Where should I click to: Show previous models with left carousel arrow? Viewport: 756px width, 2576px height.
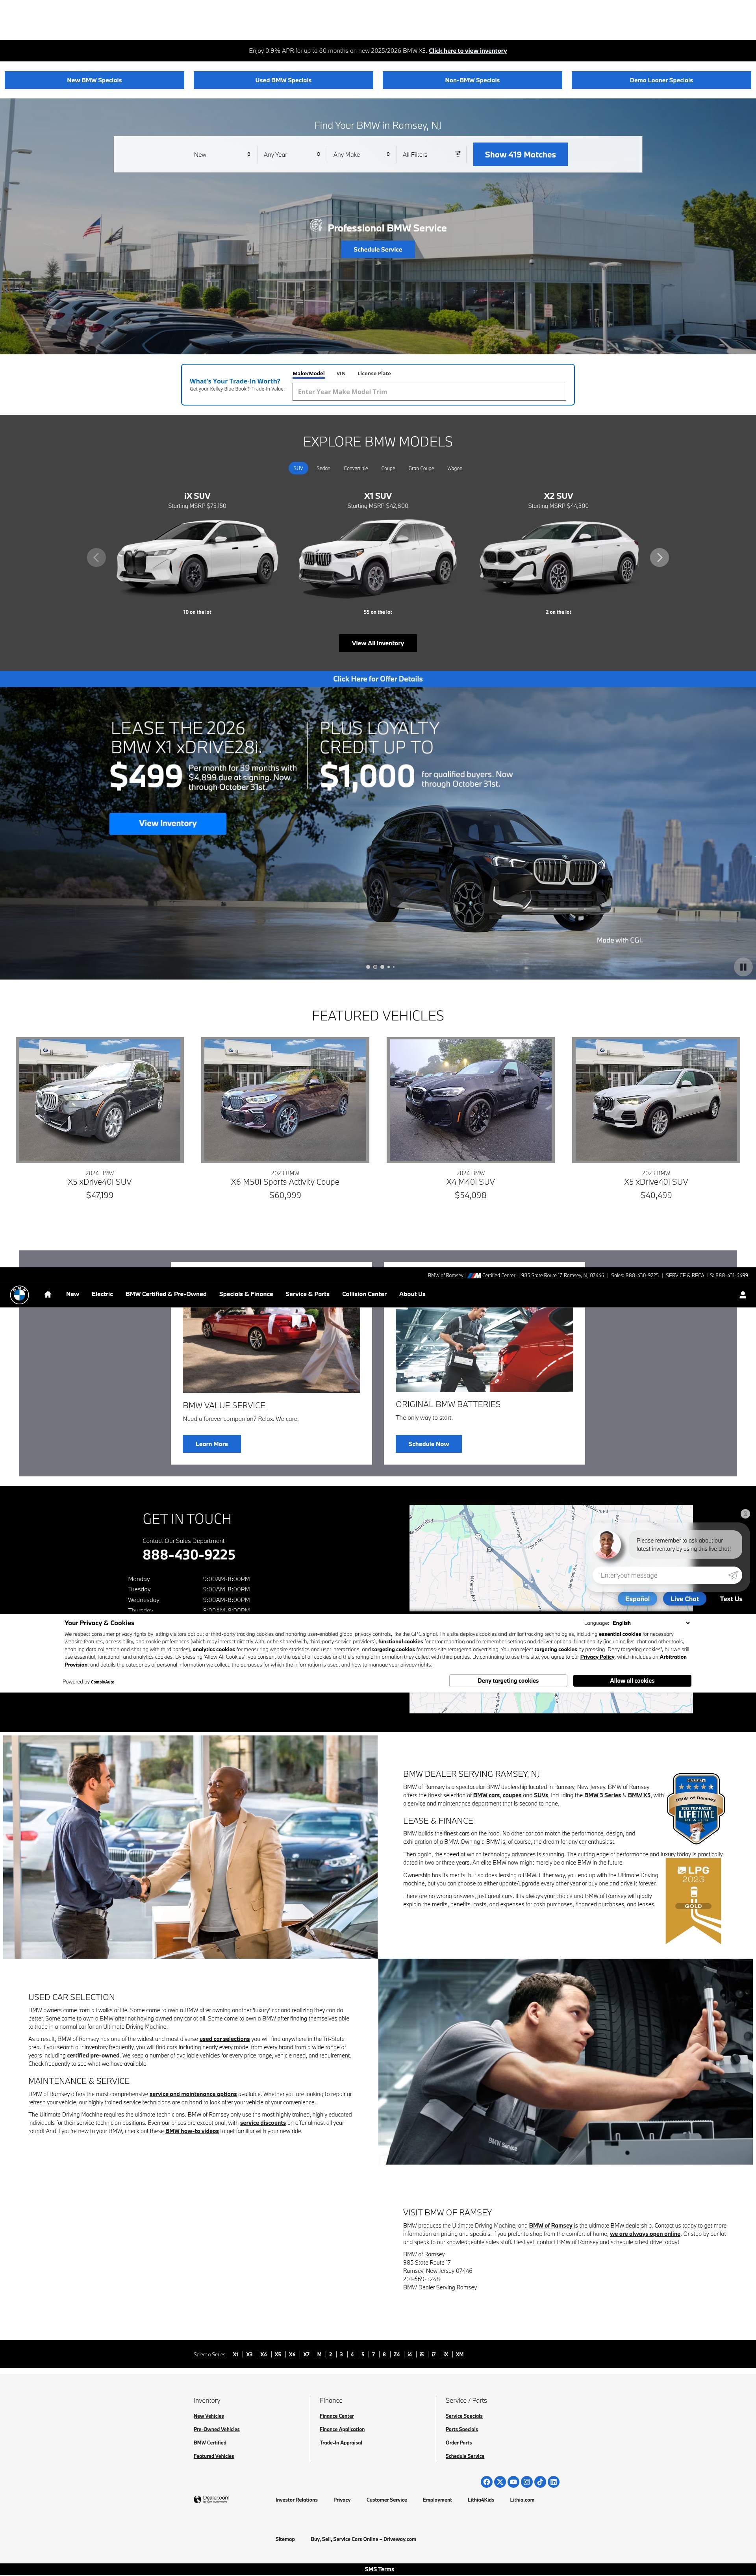click(96, 557)
